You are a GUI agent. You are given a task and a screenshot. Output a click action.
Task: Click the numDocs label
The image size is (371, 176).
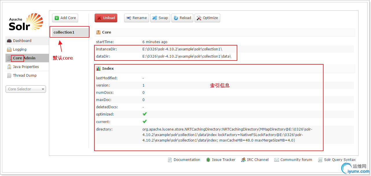pyautogui.click(x=105, y=93)
